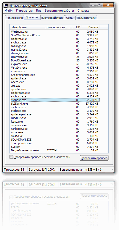Image resolution: width=119 pixels, height=230 pixels.
Task: Select the opera.exe process
Action: pos(55,82)
